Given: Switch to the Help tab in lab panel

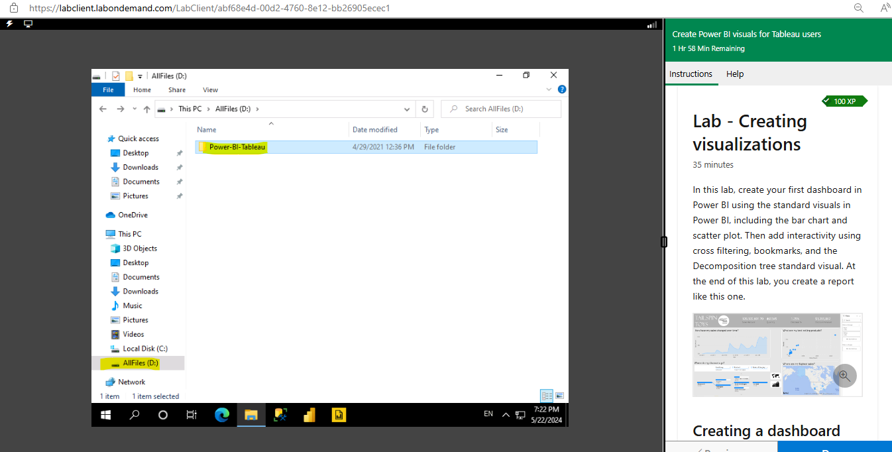Looking at the screenshot, I should (x=735, y=74).
